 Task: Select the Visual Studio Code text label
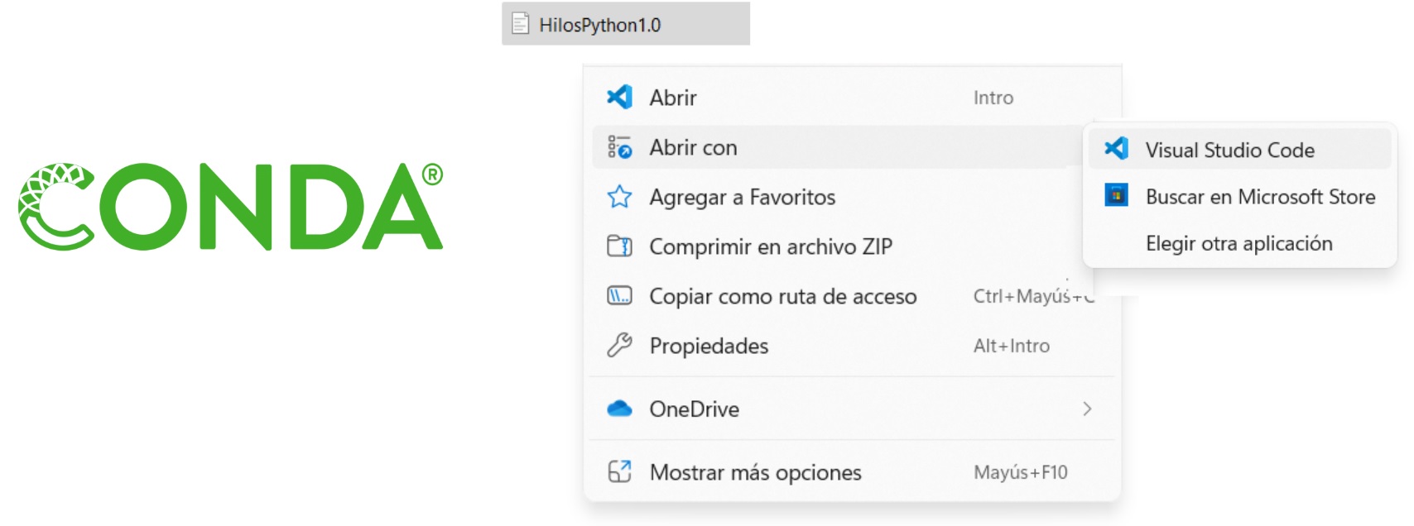click(1229, 150)
